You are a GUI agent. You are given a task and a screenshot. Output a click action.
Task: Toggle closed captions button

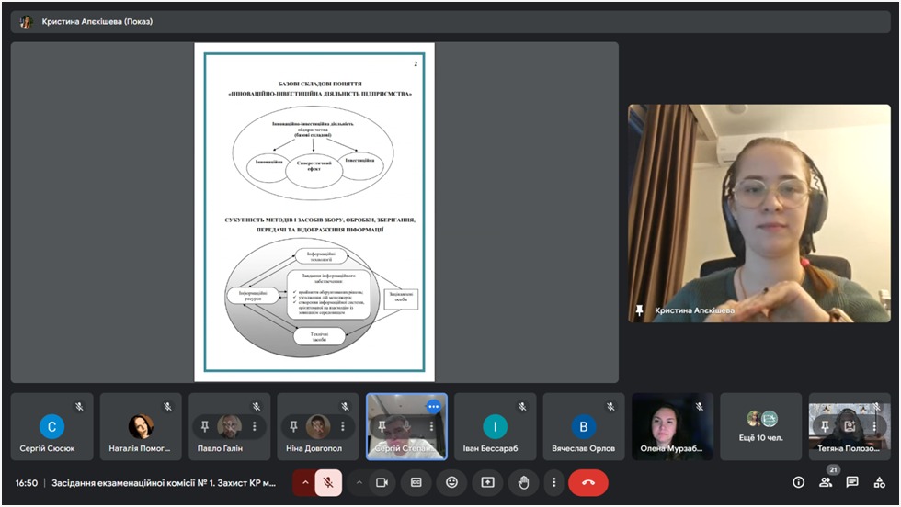pos(416,482)
